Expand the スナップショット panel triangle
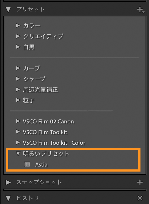149x204 pixels. 8,182
